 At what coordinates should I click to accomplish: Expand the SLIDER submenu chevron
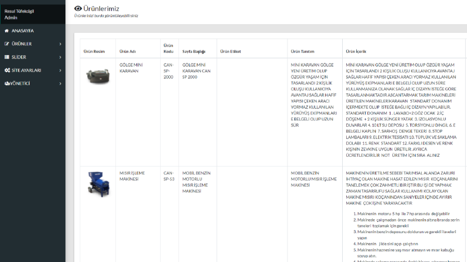pos(60,57)
